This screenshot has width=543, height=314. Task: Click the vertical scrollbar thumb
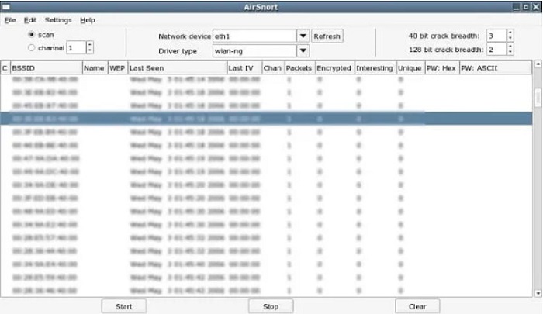(x=538, y=98)
